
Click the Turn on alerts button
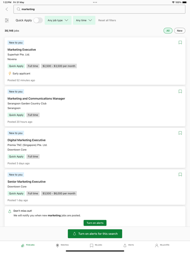click(95, 223)
